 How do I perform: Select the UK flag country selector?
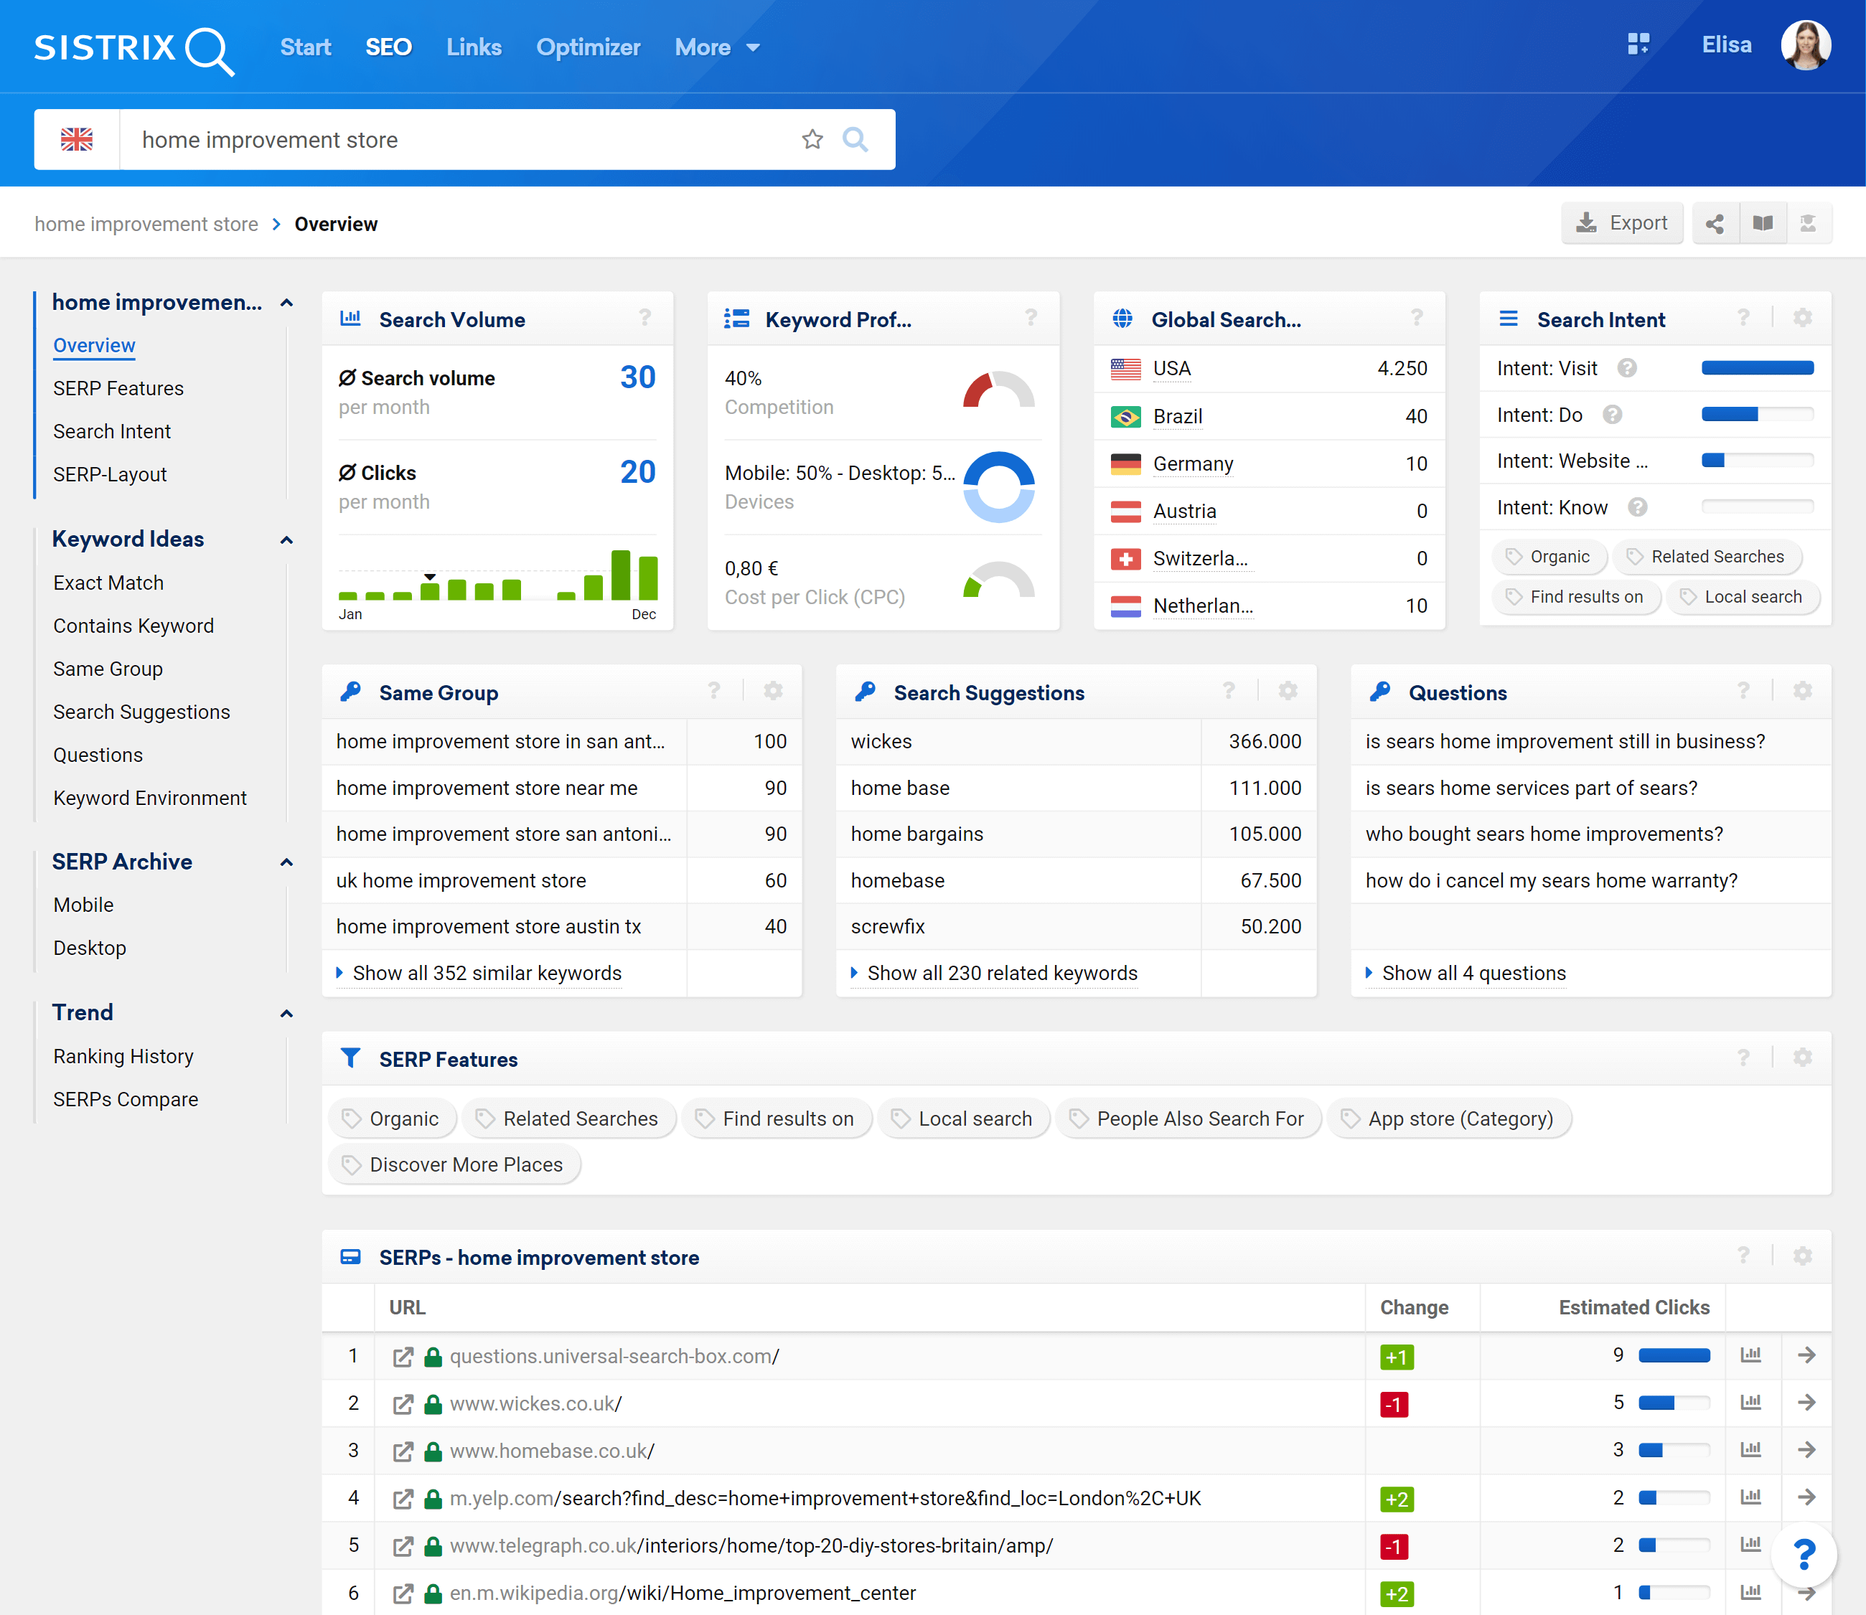(x=77, y=140)
